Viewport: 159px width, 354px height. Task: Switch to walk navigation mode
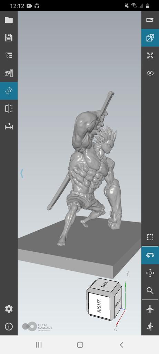click(x=150, y=326)
